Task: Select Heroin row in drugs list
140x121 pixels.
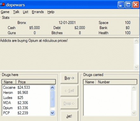Action: coord(26,93)
